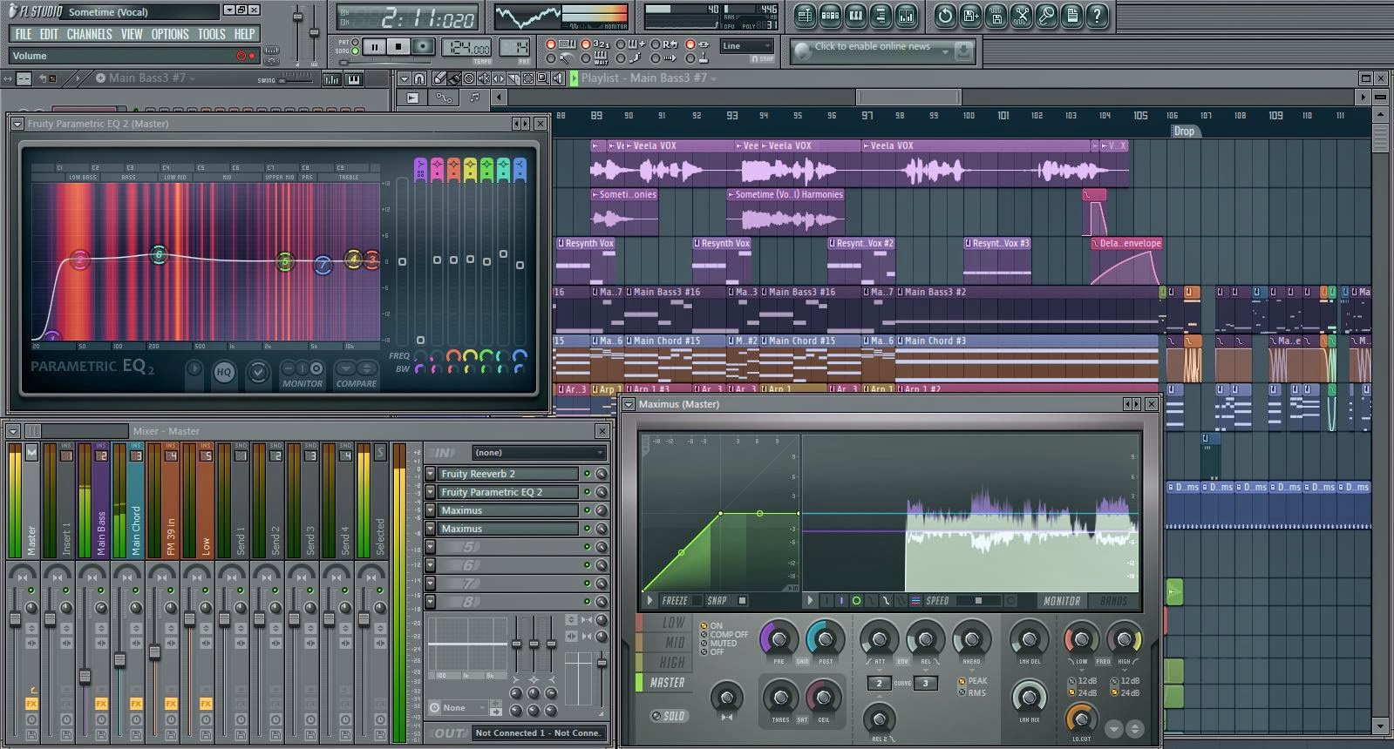Click the typing keyboard to piano icon
The height and width of the screenshot is (749, 1394).
567,44
